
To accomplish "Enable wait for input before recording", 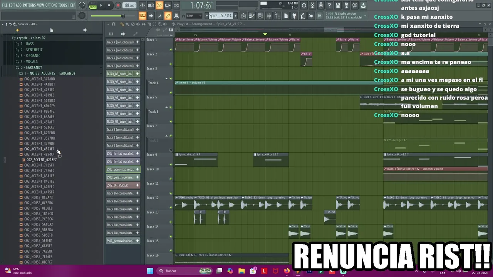I will pyautogui.click(x=151, y=5).
